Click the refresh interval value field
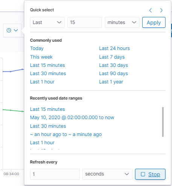 pos(55,174)
